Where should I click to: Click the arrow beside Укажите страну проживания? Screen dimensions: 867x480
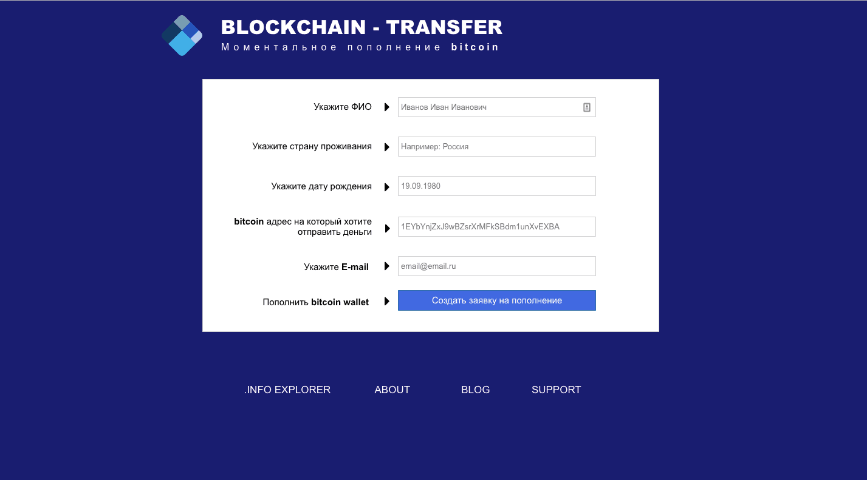387,146
